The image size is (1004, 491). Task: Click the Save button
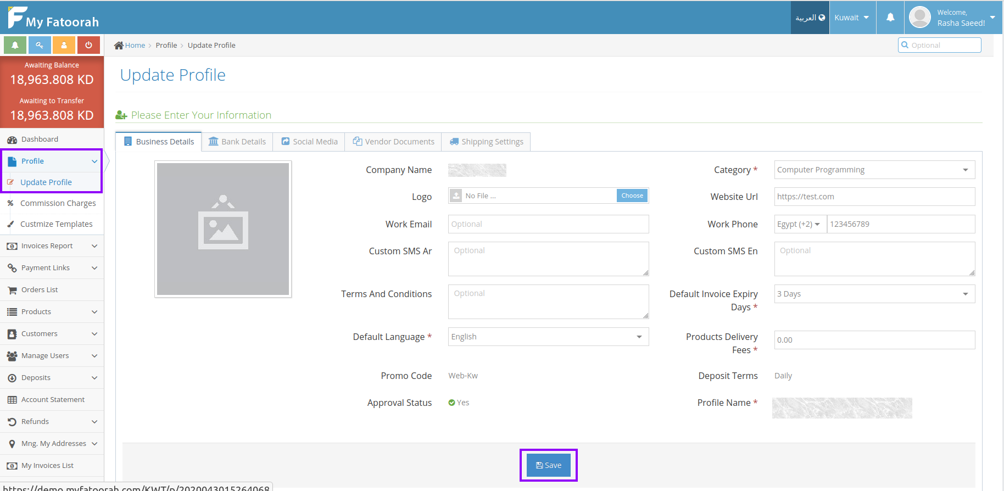click(x=549, y=465)
